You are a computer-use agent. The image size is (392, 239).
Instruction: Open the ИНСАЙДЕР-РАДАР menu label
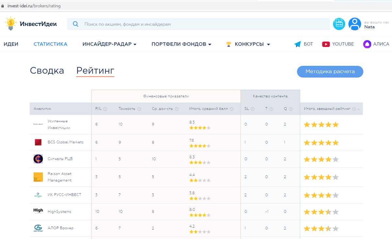(x=107, y=44)
